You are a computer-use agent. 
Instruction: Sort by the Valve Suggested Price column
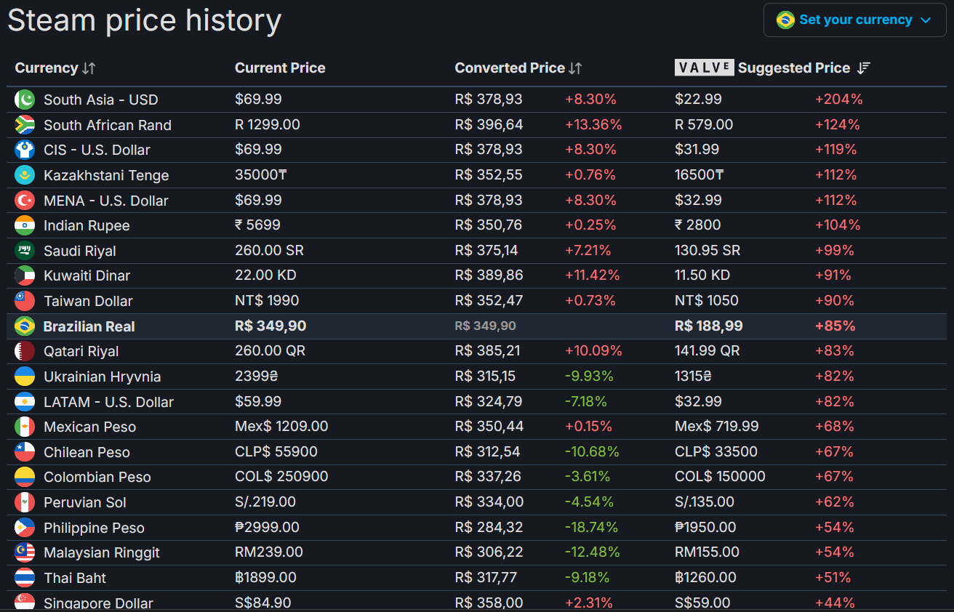(773, 68)
